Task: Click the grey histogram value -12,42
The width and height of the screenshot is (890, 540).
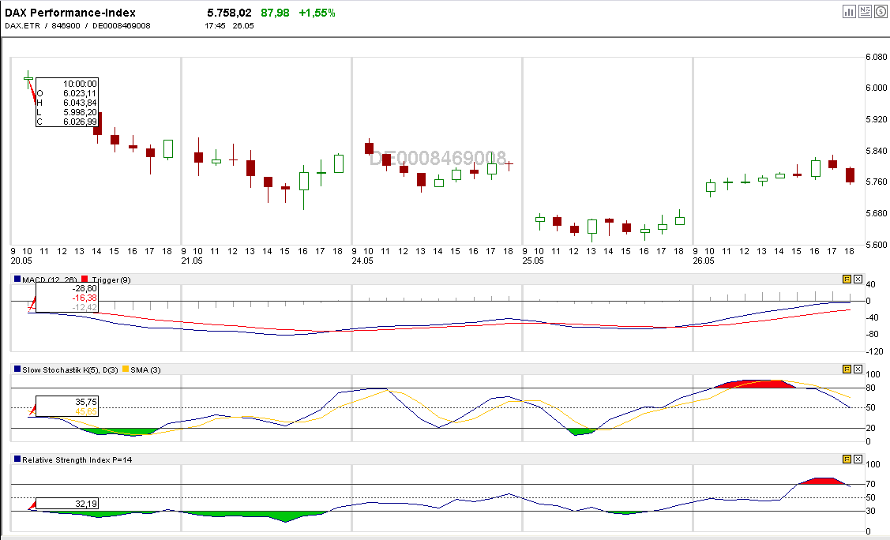Action: [x=84, y=307]
